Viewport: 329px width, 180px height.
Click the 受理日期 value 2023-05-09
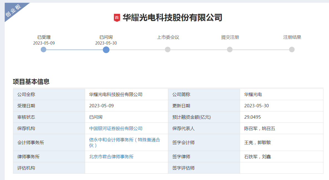[101, 106]
